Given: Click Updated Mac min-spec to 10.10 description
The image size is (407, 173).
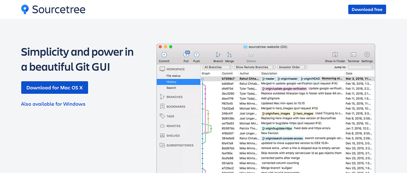Looking at the screenshot, I should pos(283,103).
